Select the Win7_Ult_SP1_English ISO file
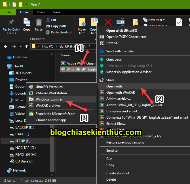190x184 pixels. (79, 69)
